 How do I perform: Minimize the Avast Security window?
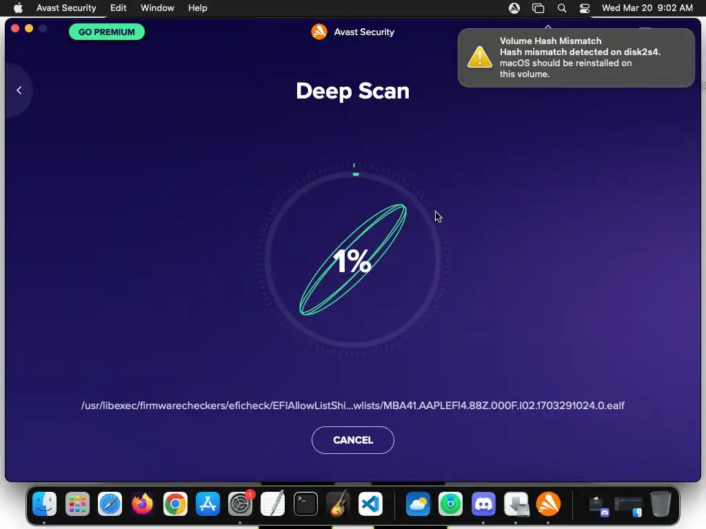click(x=29, y=29)
